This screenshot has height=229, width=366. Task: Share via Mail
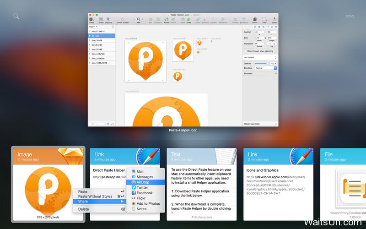145,171
